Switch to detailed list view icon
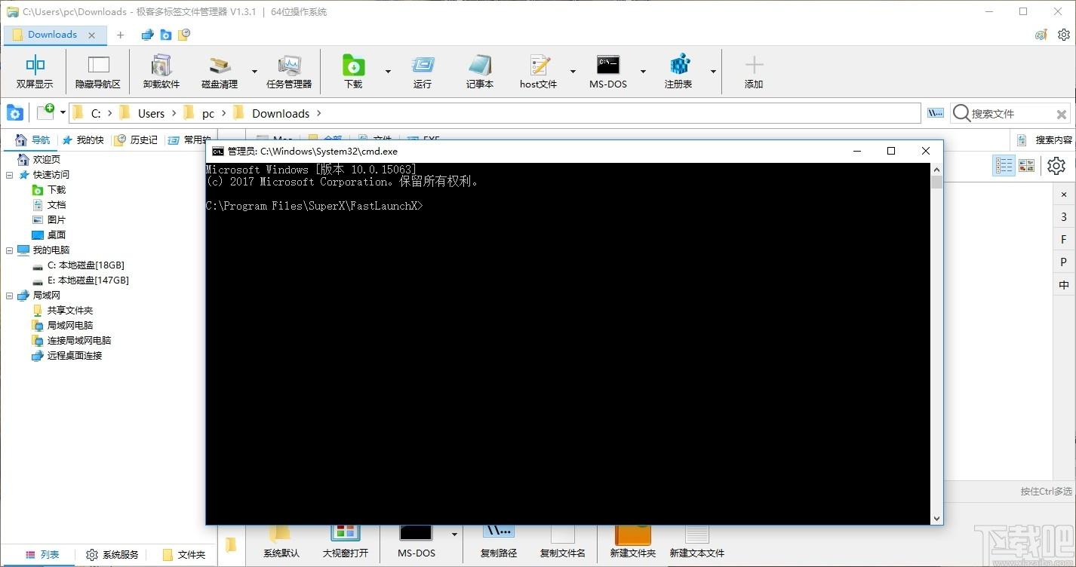This screenshot has height=567, width=1076. [x=1004, y=165]
